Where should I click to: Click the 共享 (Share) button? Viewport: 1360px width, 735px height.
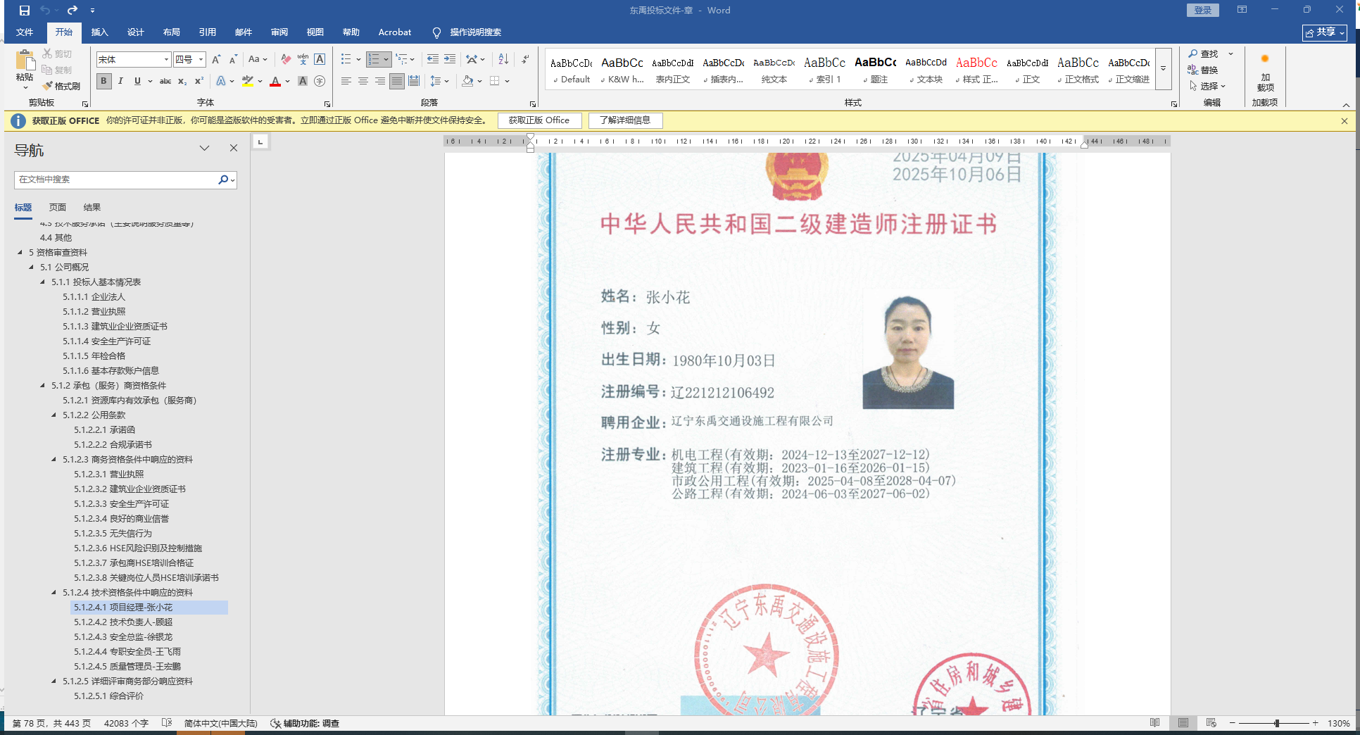pos(1325,32)
